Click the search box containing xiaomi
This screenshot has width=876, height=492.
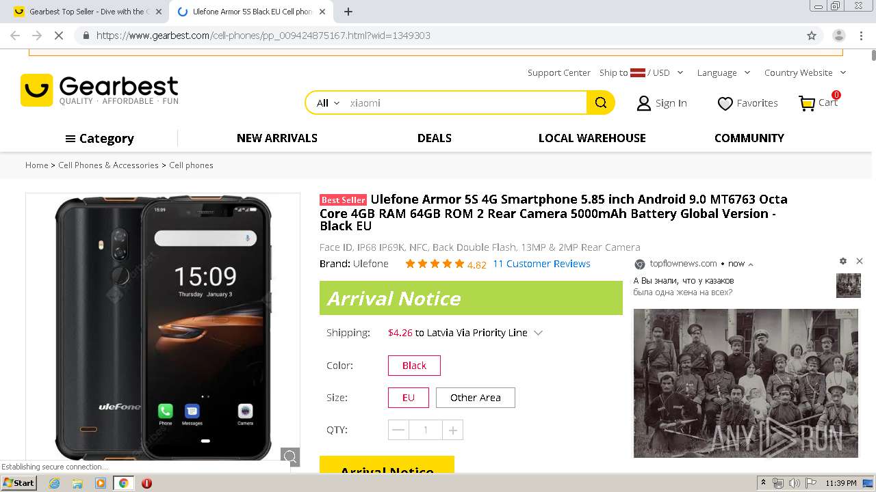465,103
